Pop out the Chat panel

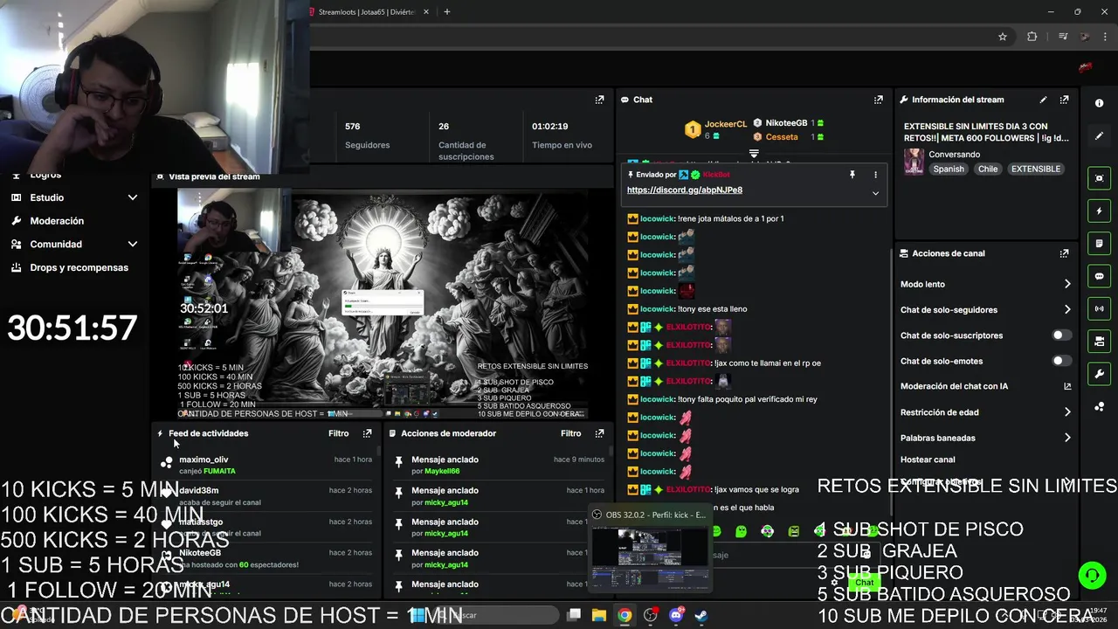click(879, 100)
